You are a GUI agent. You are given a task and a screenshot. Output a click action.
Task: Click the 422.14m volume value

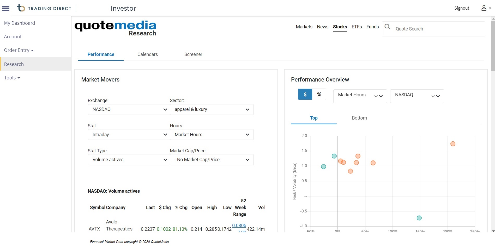(x=256, y=229)
